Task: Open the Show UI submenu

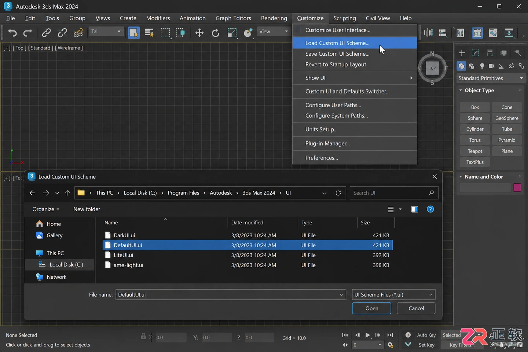Action: (355, 78)
